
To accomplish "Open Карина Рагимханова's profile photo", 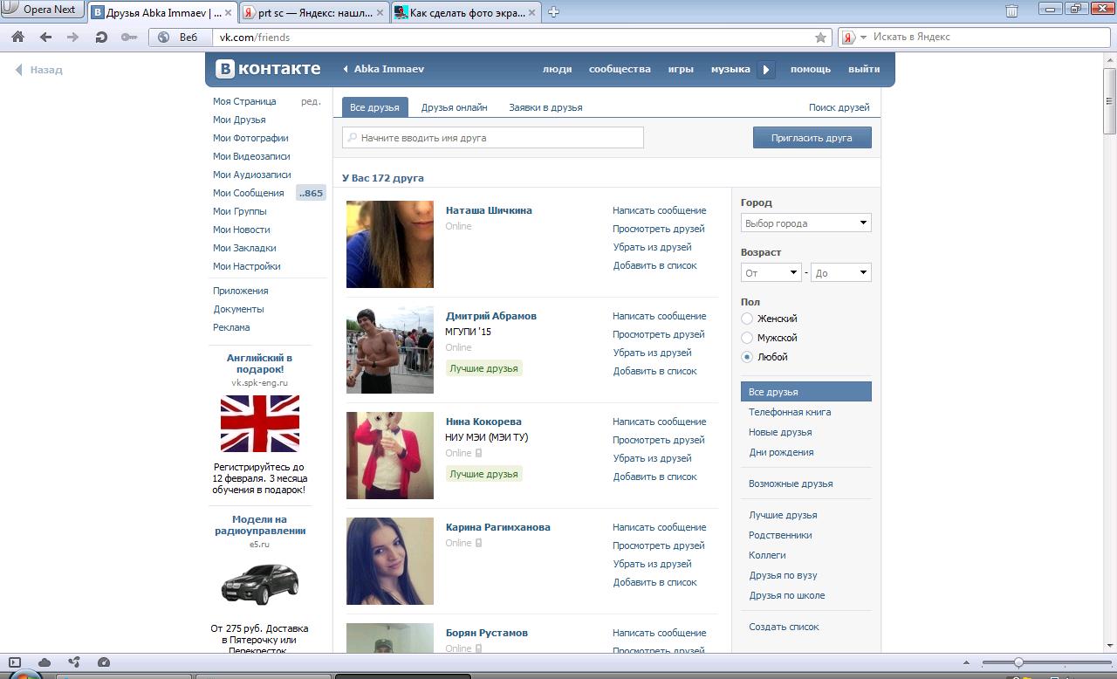I will (x=390, y=561).
